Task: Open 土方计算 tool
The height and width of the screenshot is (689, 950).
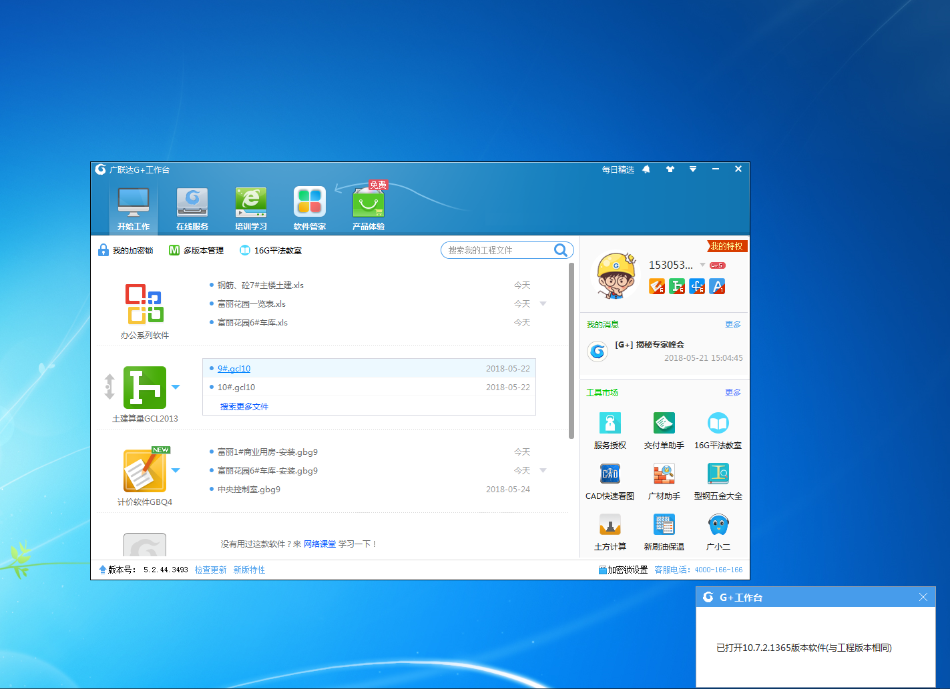Action: (610, 532)
